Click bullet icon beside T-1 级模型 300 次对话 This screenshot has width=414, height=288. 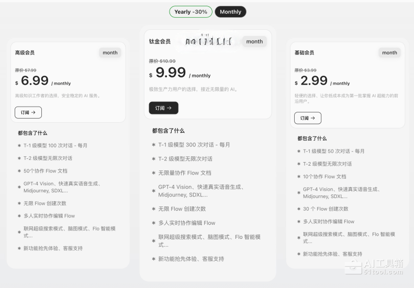pyautogui.click(x=153, y=145)
